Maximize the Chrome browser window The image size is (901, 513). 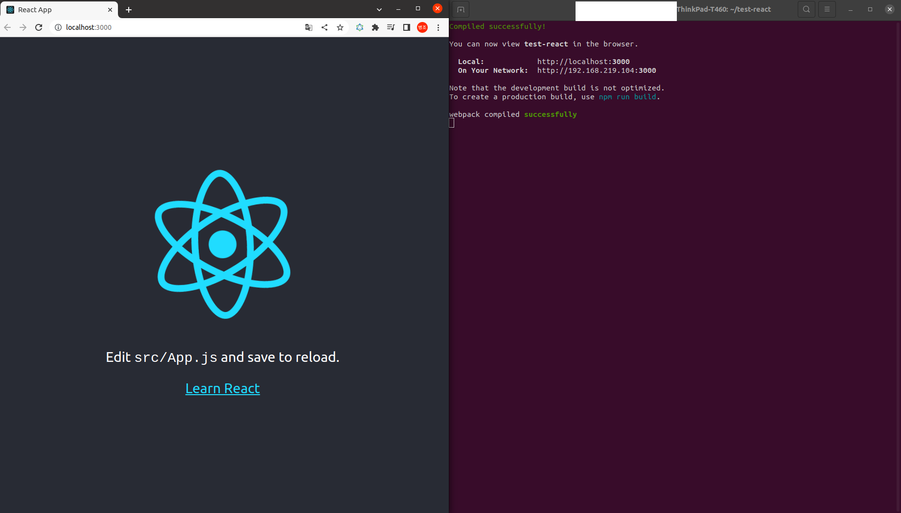tap(418, 9)
